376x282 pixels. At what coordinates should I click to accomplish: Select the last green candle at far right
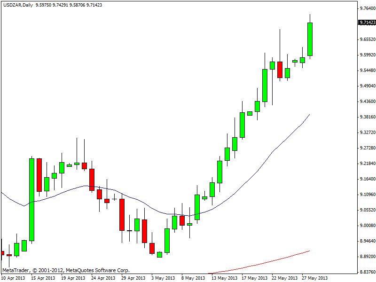pyautogui.click(x=310, y=39)
